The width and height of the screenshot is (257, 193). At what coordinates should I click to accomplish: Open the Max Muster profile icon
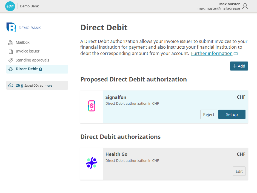[245, 6]
